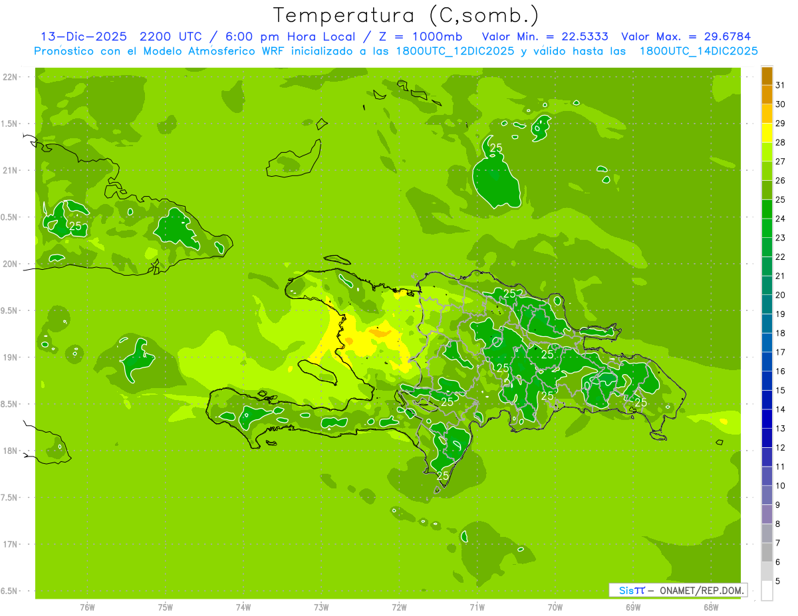Click the 22N latitude axis label
Screen dimensions: 798x616
click(x=9, y=76)
